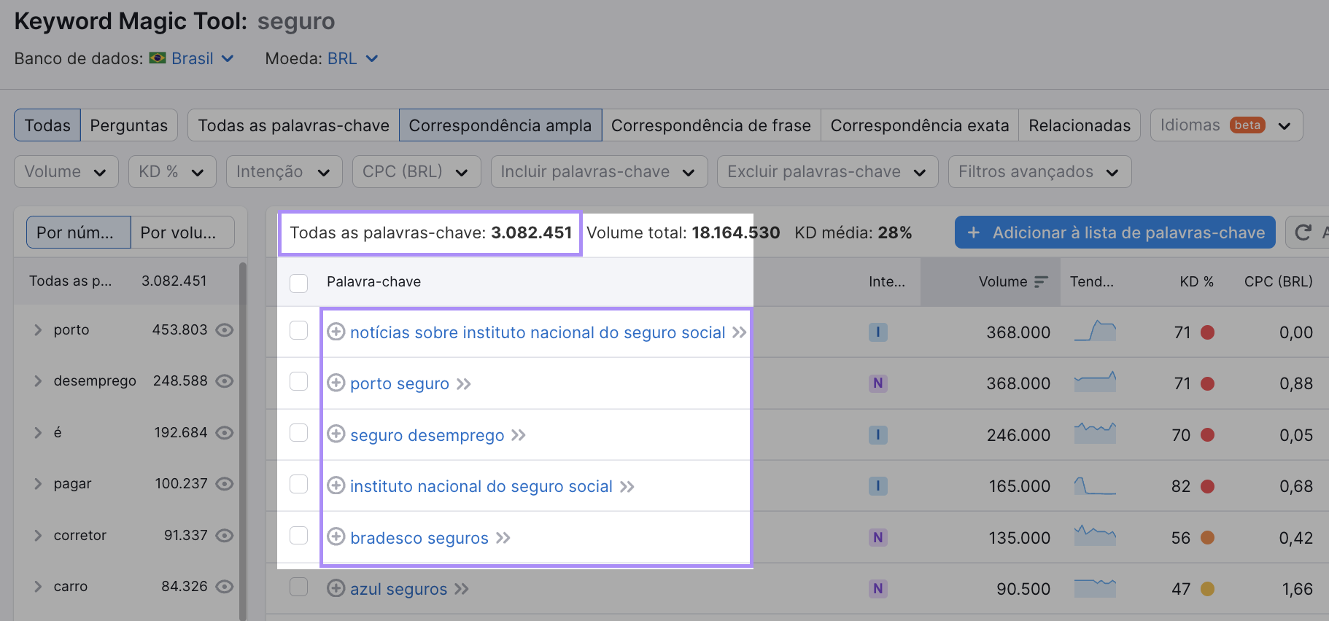Screen dimensions: 1329x621
Task: Add 'azul seguros' keyword via plus icon
Action: click(336, 588)
